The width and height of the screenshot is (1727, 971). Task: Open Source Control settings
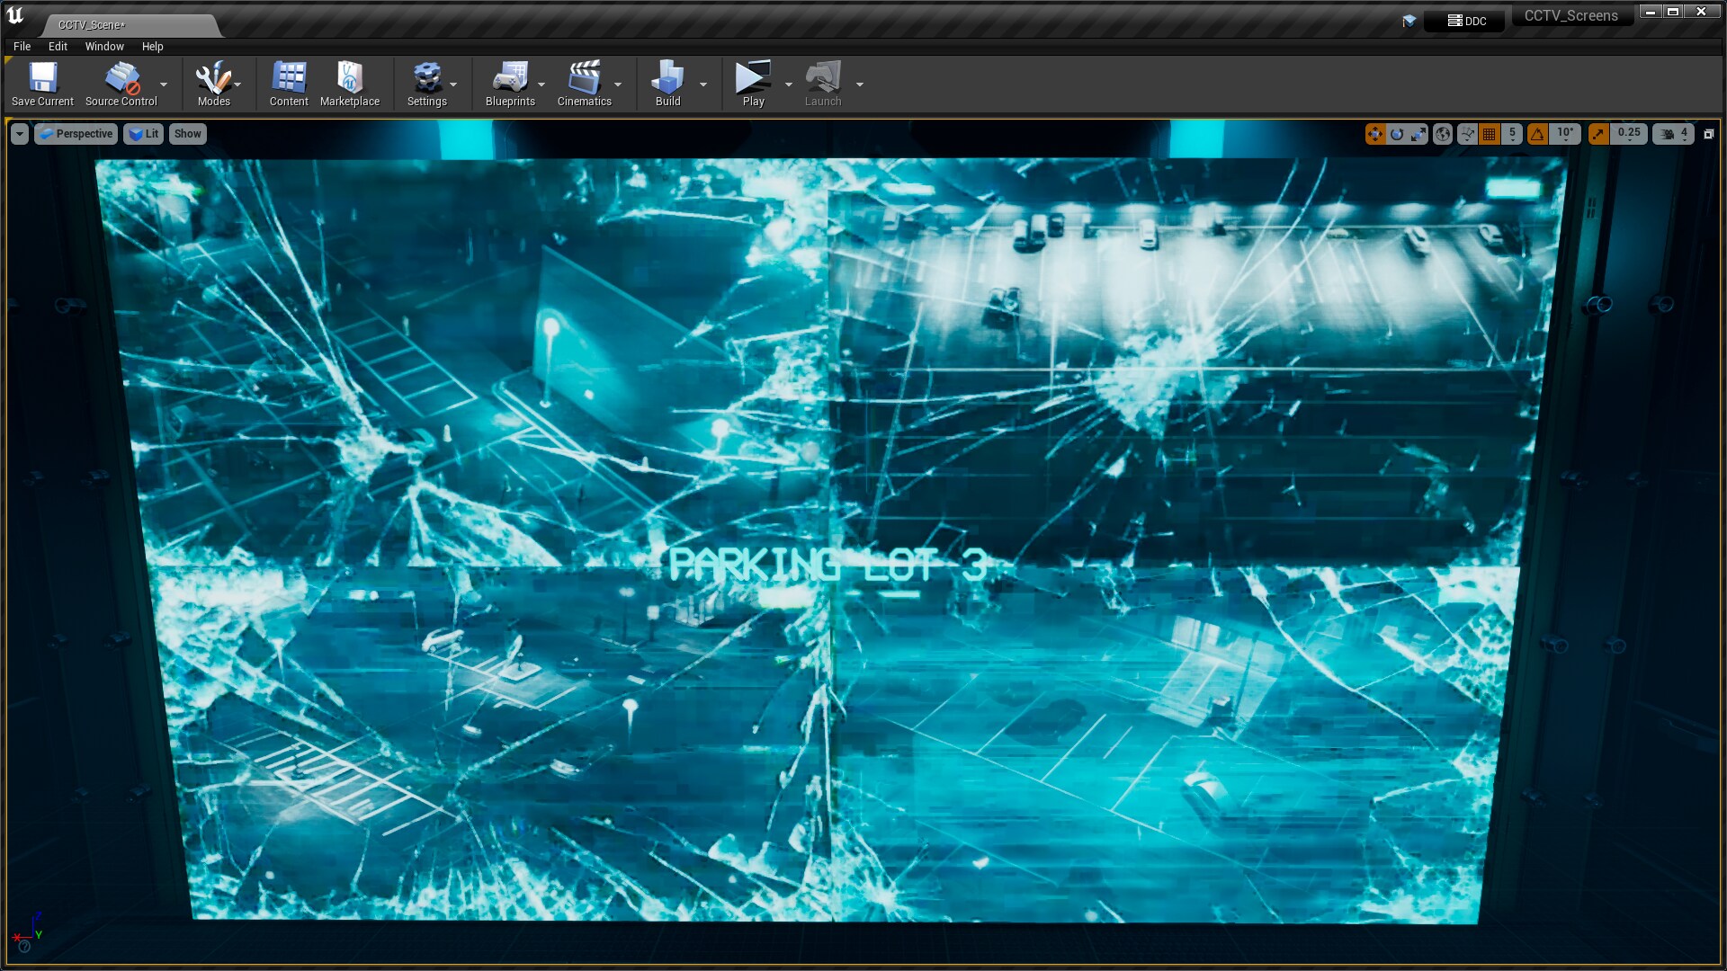[x=121, y=83]
